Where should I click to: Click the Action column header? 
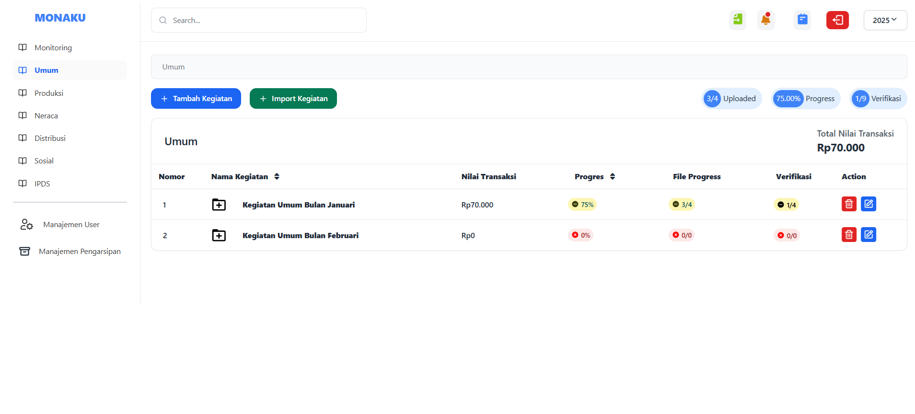pyautogui.click(x=854, y=177)
